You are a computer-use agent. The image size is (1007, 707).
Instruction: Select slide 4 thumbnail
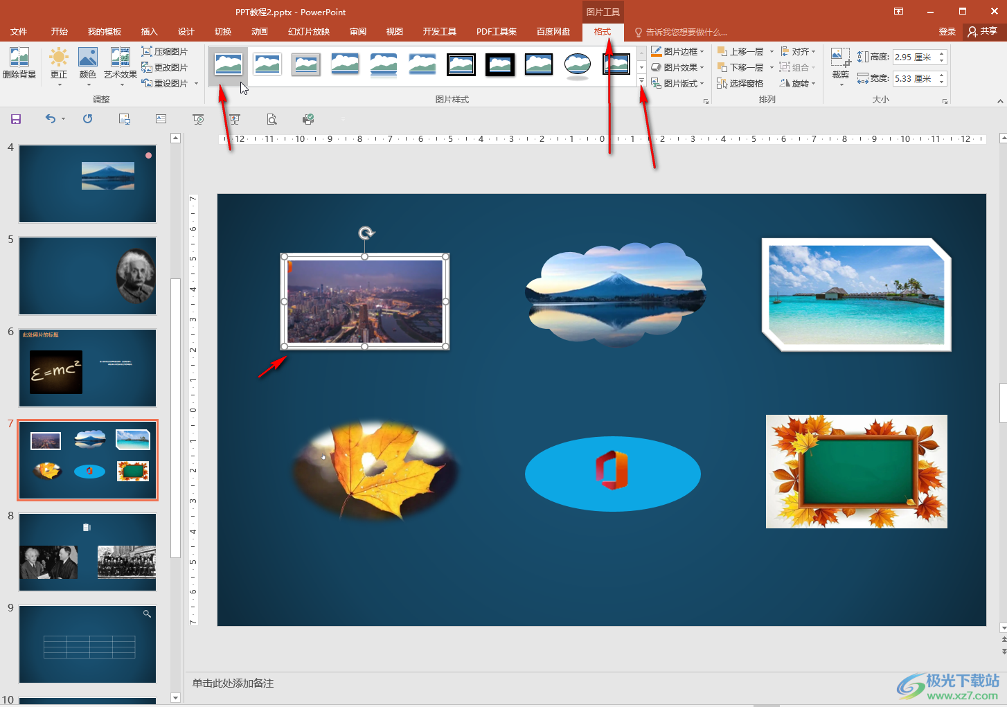tap(87, 184)
